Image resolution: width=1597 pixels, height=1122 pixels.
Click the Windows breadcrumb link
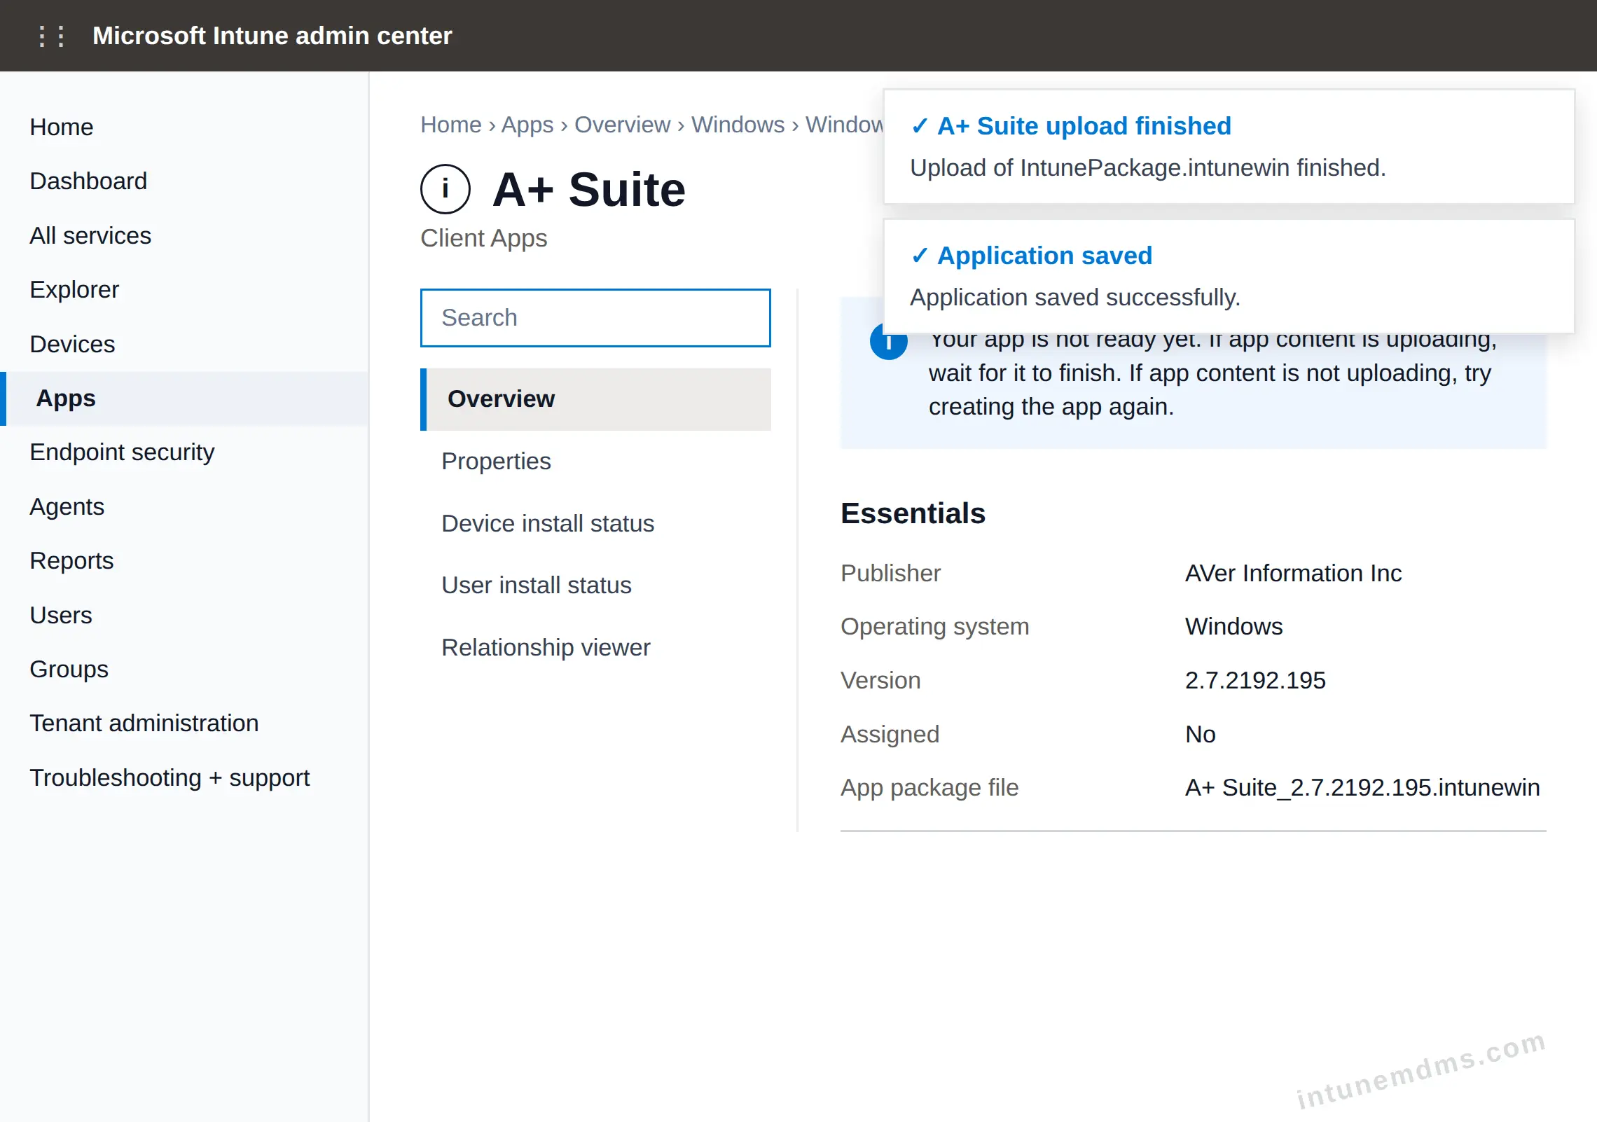coord(738,125)
